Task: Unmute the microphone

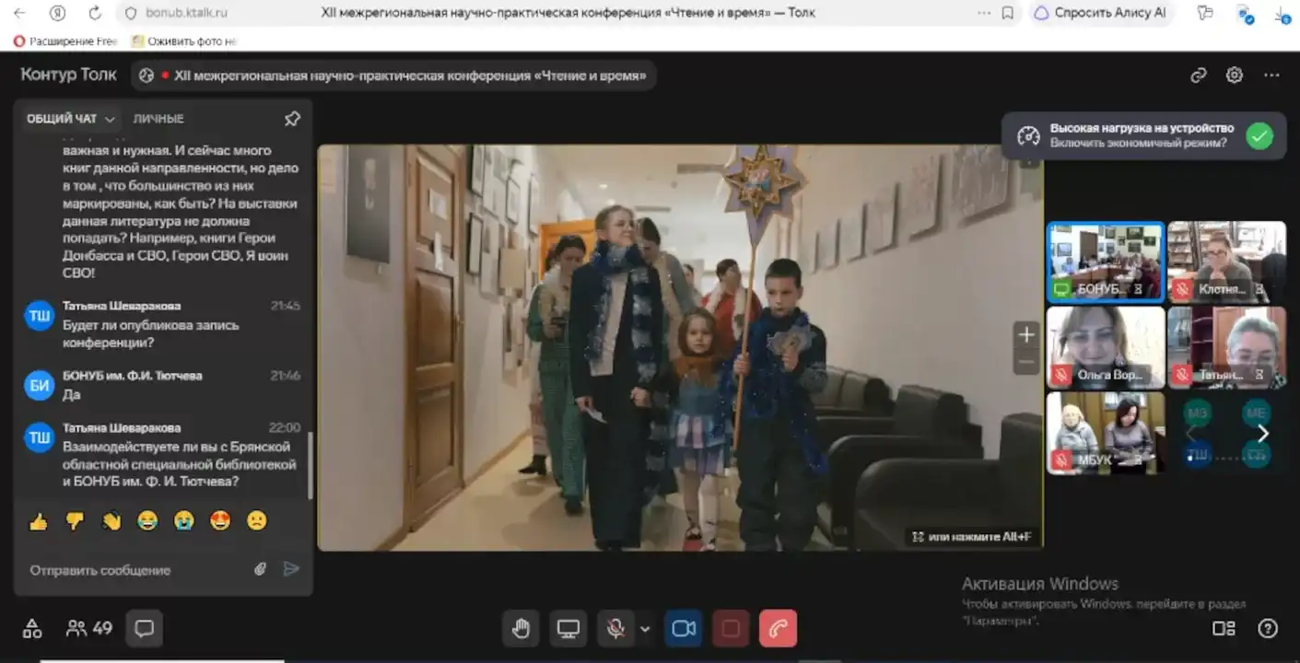Action: [x=615, y=629]
